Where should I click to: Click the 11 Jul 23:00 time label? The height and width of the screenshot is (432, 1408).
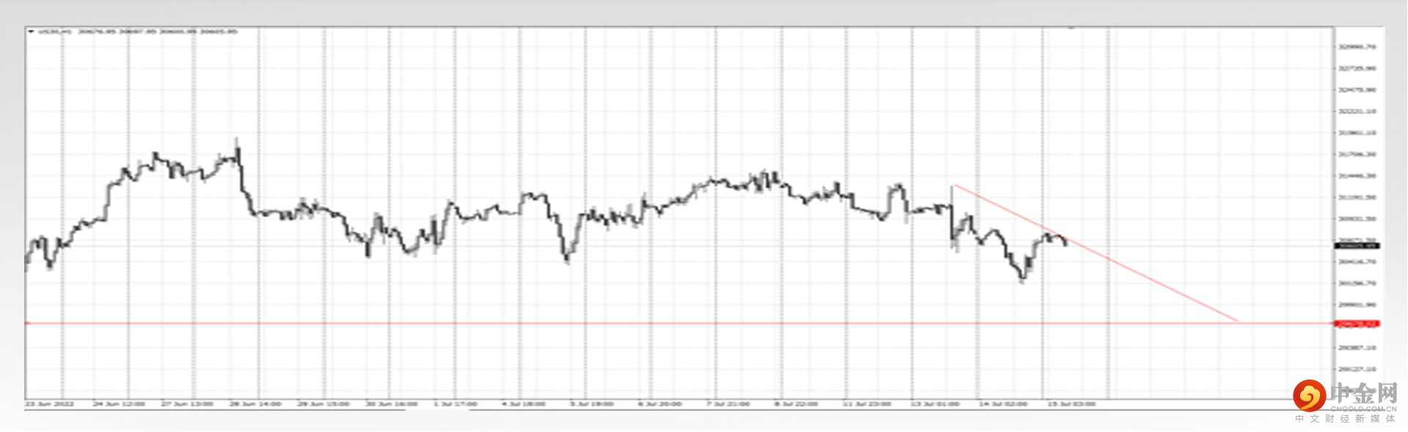(867, 404)
